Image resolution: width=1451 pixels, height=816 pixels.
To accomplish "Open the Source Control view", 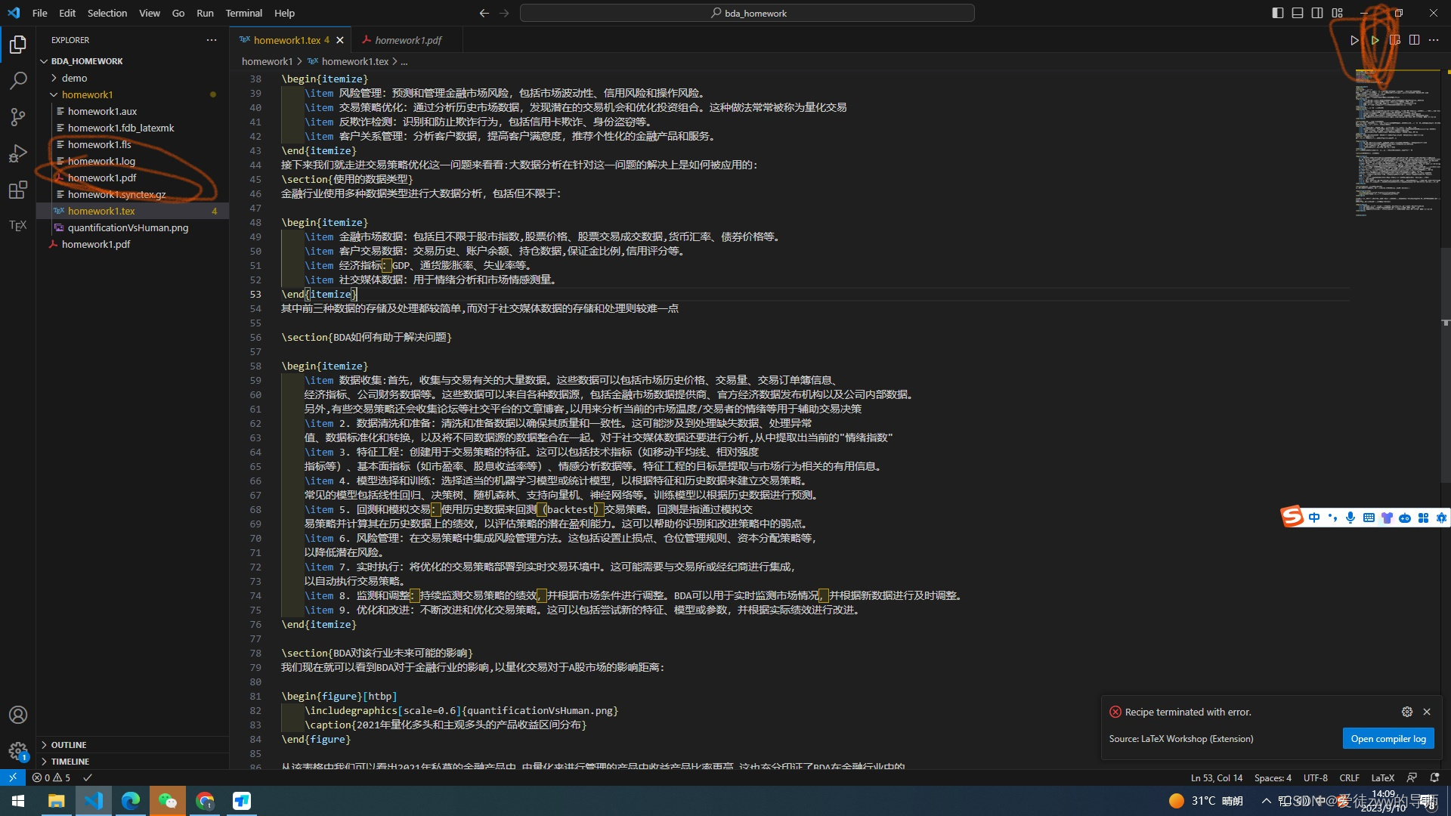I will [18, 117].
